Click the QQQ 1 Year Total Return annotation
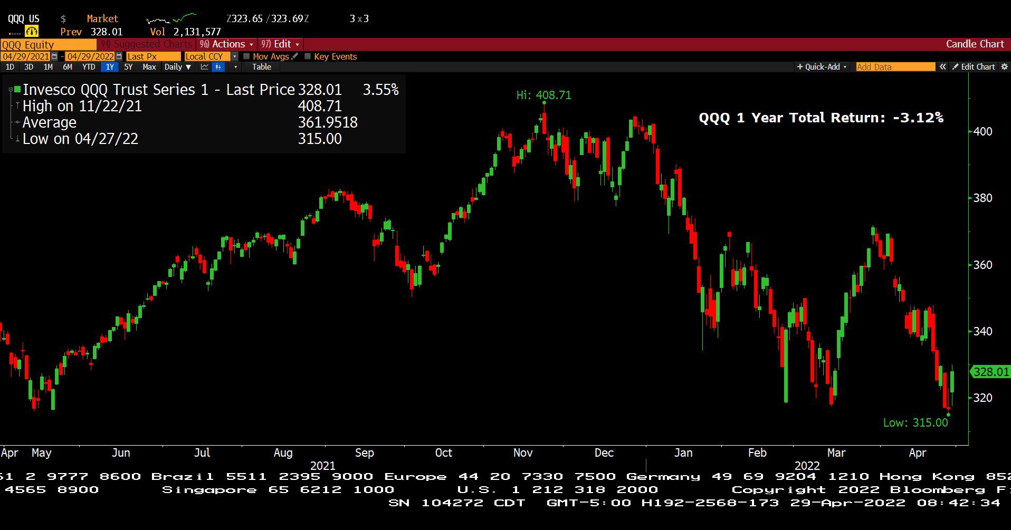 [x=821, y=118]
